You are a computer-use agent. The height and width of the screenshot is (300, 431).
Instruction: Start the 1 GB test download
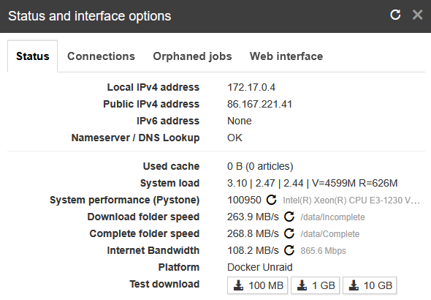(316, 285)
